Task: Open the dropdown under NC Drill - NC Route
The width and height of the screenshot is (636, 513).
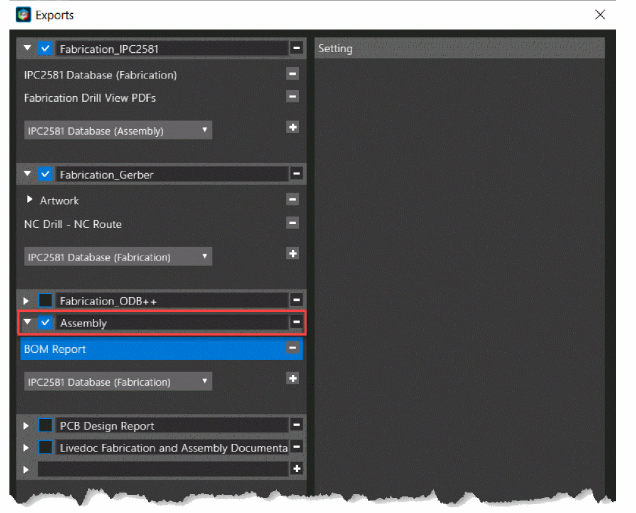Action: point(118,257)
